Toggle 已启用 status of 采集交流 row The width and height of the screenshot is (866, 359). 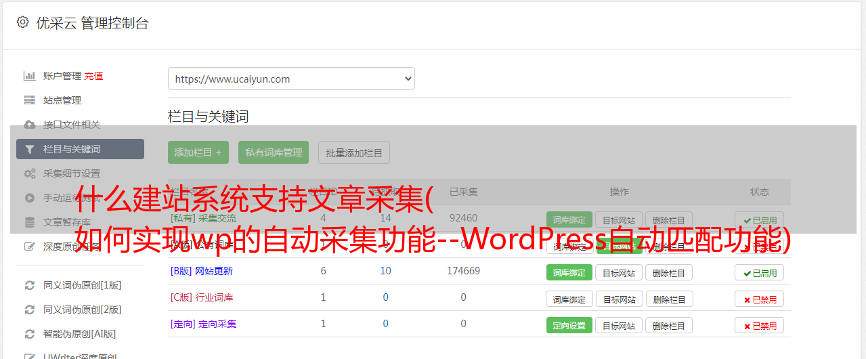tap(760, 219)
